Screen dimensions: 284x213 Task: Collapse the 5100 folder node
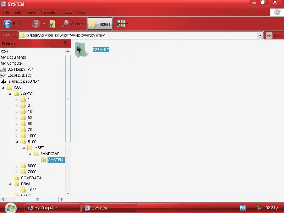(x=17, y=142)
